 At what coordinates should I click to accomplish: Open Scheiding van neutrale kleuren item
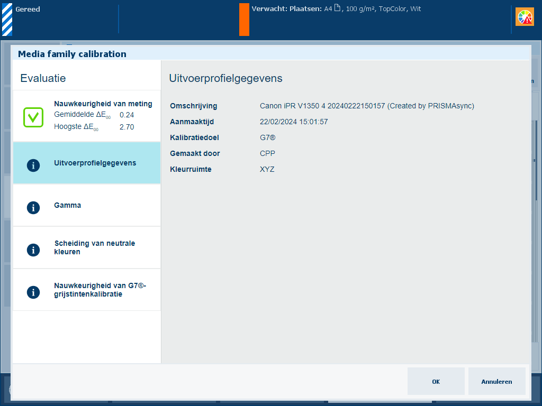(87, 247)
